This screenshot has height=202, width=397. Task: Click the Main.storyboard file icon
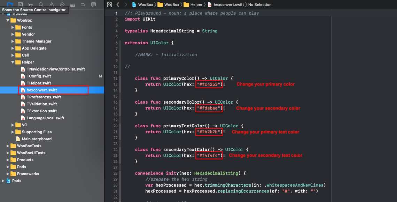click(x=18, y=139)
